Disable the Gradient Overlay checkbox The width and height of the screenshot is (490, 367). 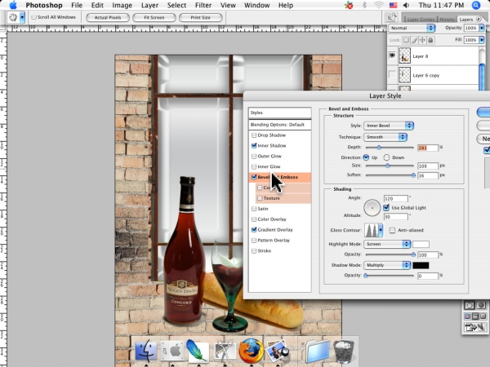click(254, 230)
